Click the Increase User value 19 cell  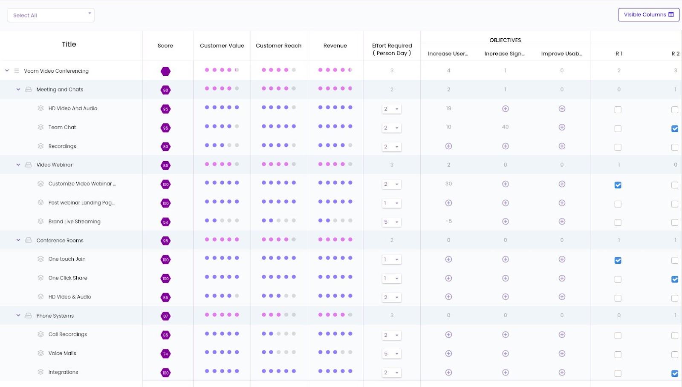pos(448,108)
